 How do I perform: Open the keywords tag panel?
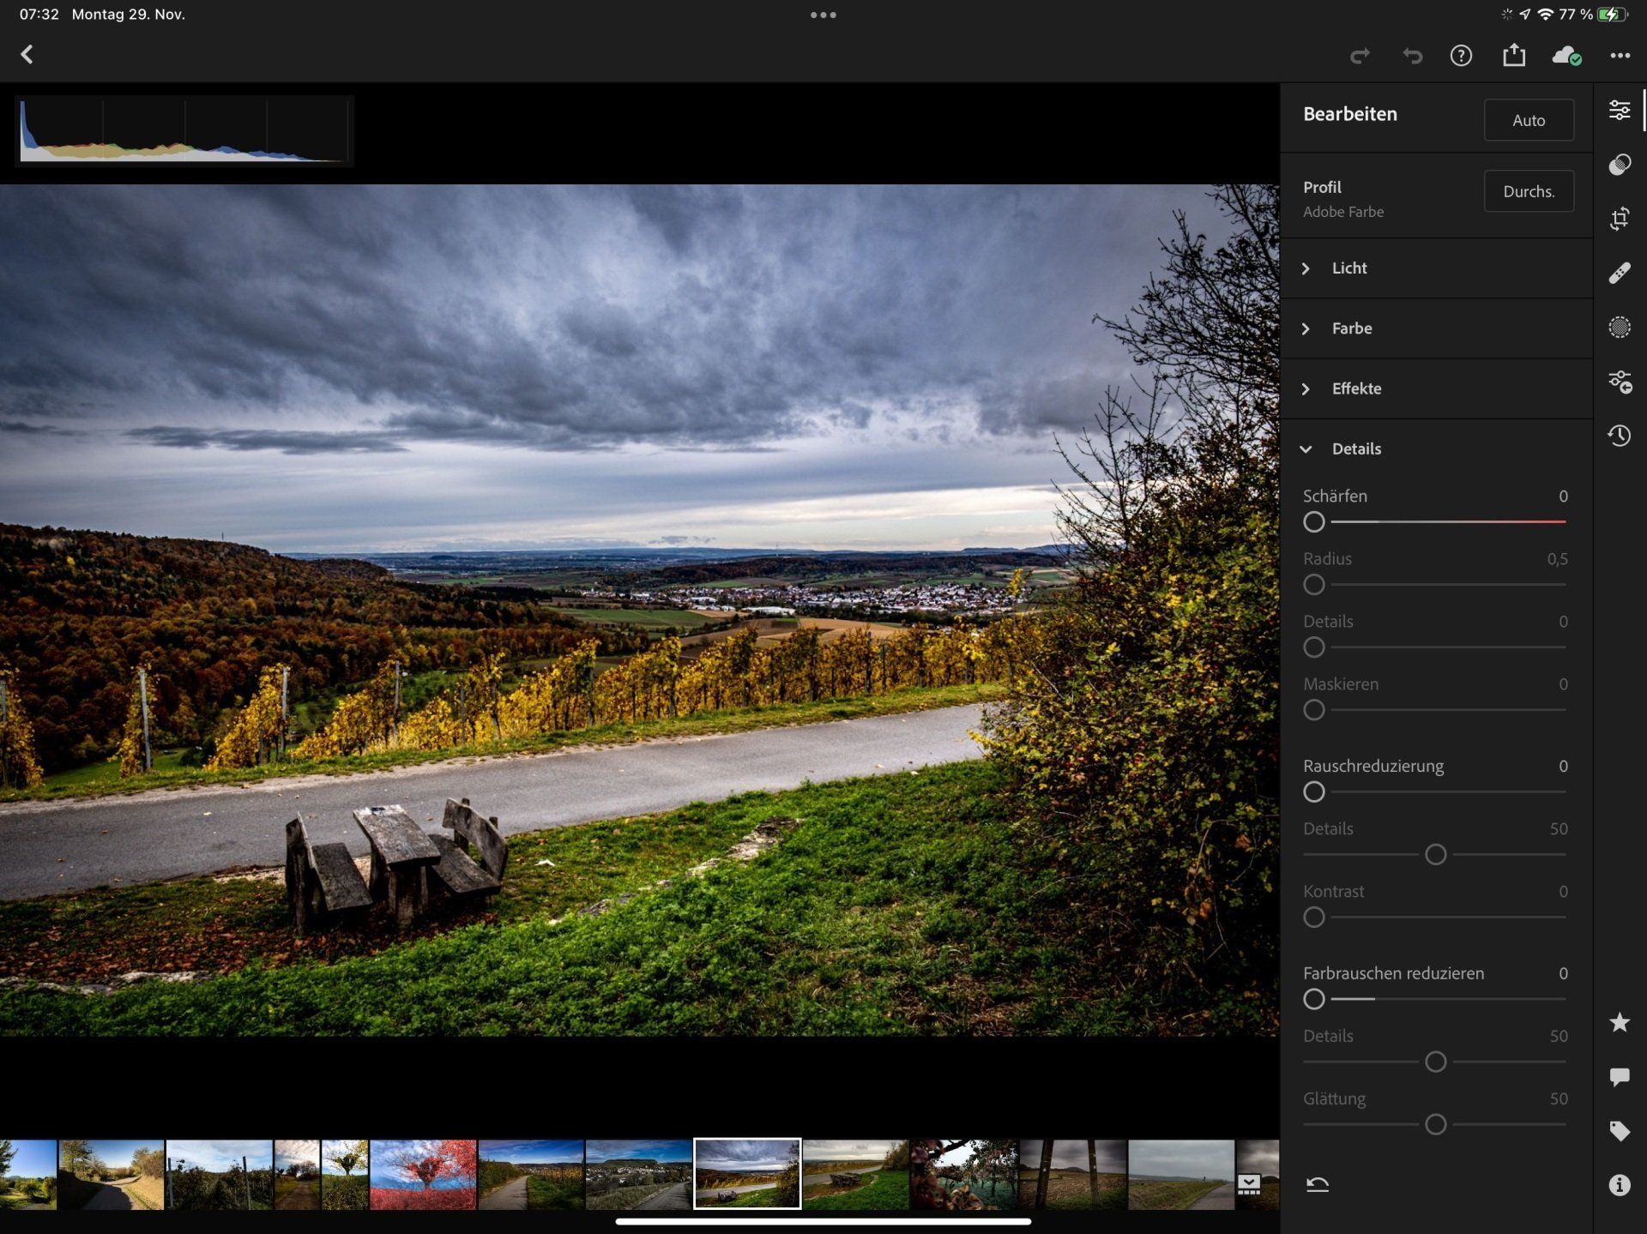tap(1619, 1131)
